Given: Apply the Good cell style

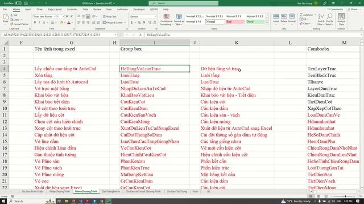Looking at the screenshot, I should 255,22.
